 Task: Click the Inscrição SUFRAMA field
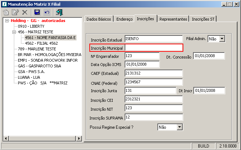[x=154, y=117]
